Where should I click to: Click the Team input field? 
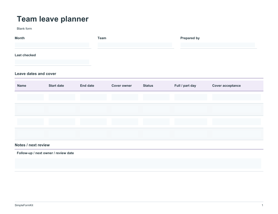[135, 45]
